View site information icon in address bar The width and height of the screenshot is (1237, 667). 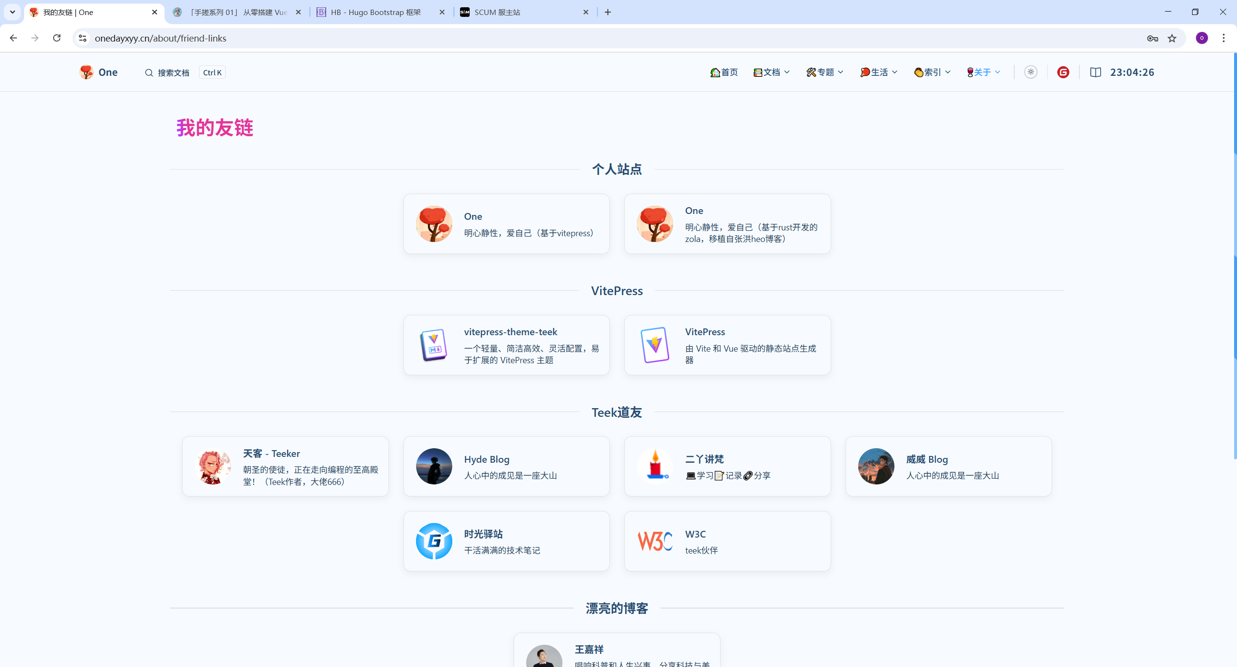pyautogui.click(x=83, y=38)
